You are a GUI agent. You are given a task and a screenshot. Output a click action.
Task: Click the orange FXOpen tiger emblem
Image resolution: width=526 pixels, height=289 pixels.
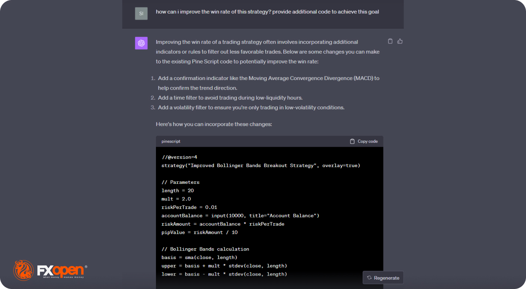[23, 270]
